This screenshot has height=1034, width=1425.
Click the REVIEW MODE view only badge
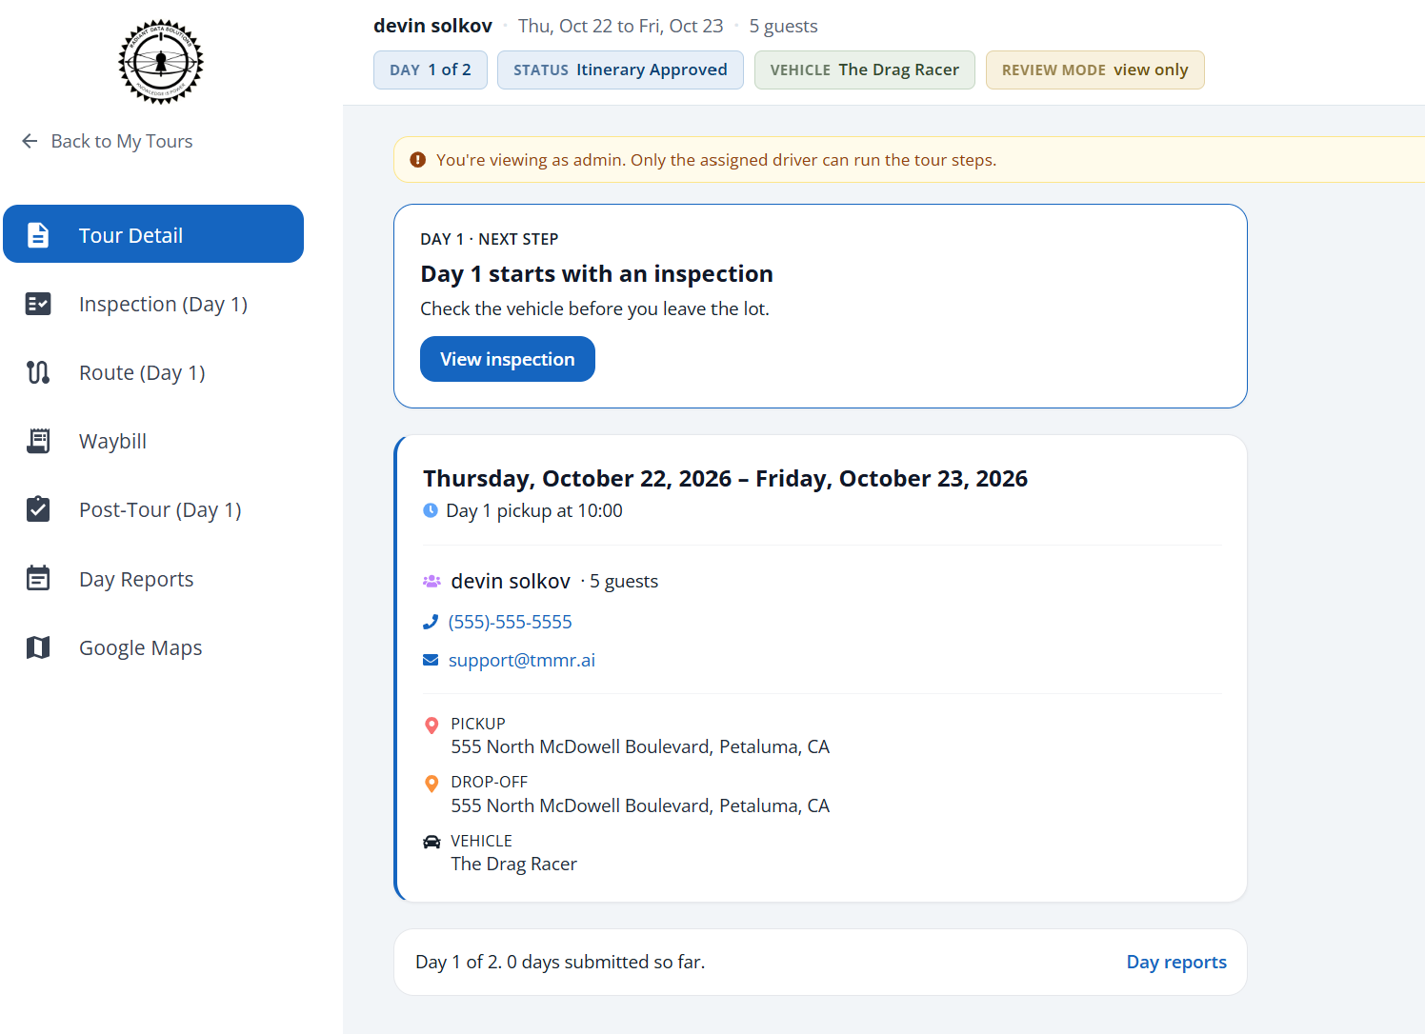1095,70
